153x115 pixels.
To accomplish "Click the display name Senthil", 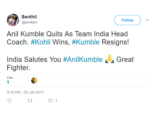I will click(x=29, y=17).
